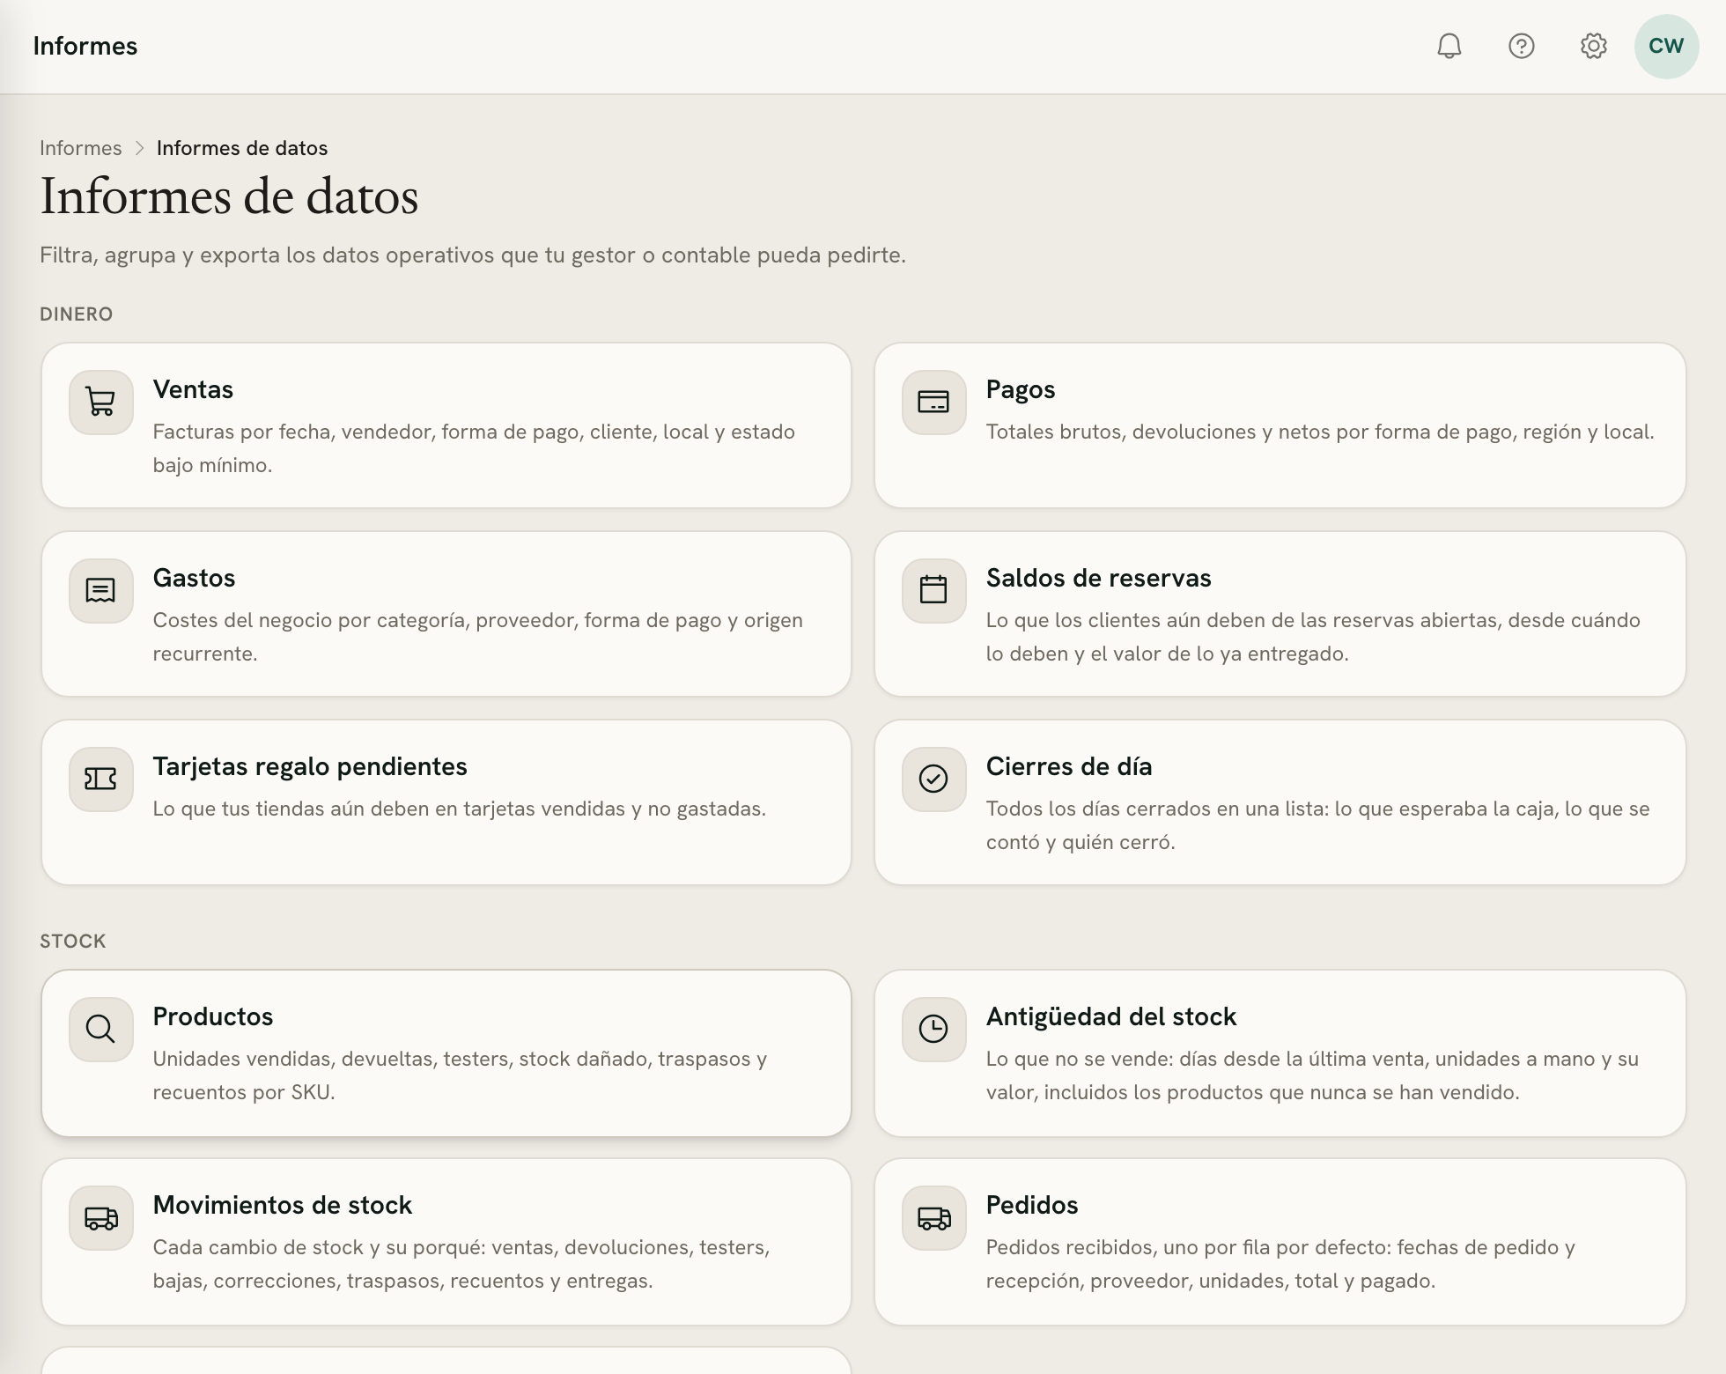Screen dimensions: 1726x1374
Task: Click the DINERO section label
Action: pyautogui.click(x=76, y=314)
